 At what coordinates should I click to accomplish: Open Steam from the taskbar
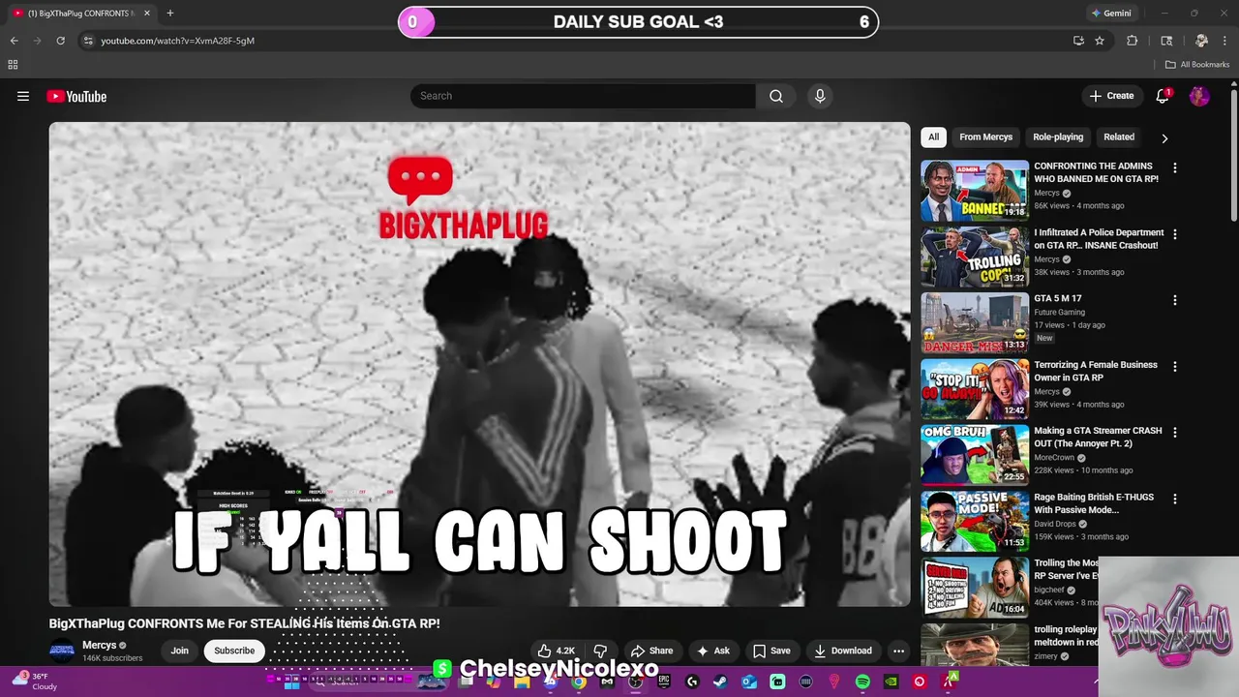[x=720, y=682]
